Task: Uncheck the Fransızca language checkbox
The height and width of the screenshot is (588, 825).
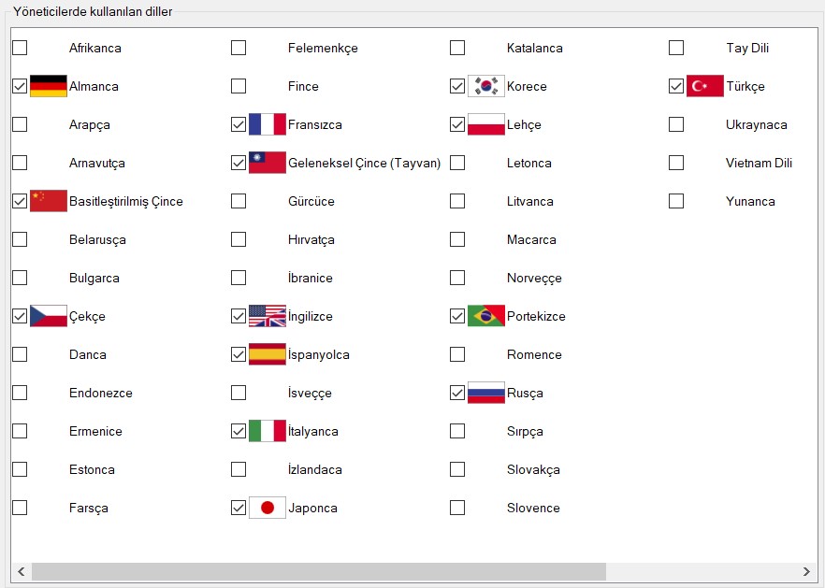Action: pyautogui.click(x=239, y=124)
